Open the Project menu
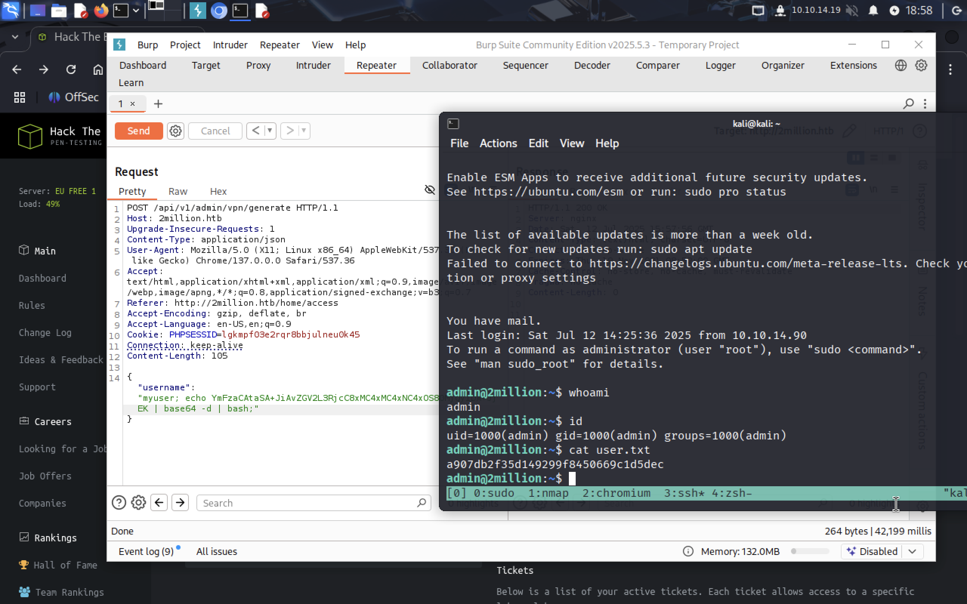The image size is (967, 604). coord(185,45)
